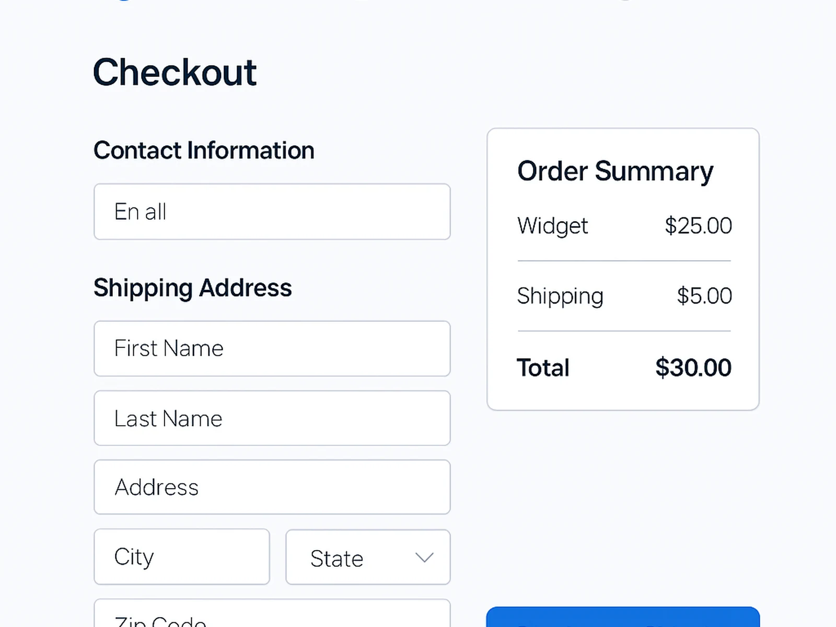The height and width of the screenshot is (627, 836).
Task: Click the Email contact input field
Action: click(272, 212)
